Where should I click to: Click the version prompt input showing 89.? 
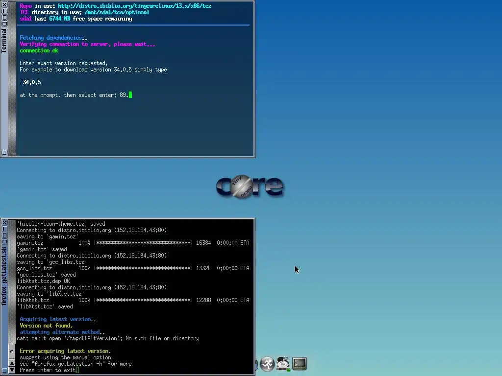click(x=126, y=95)
